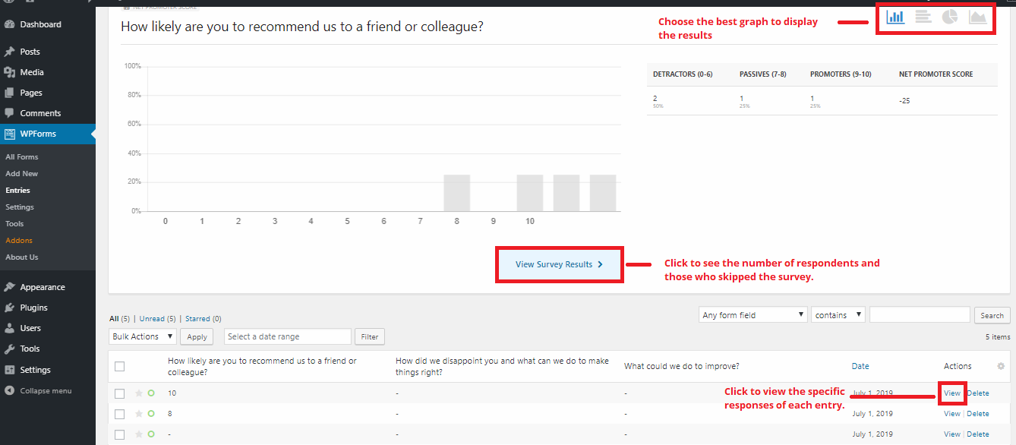Click the Plugins plug icon
Image resolution: width=1016 pixels, height=445 pixels.
coord(9,308)
